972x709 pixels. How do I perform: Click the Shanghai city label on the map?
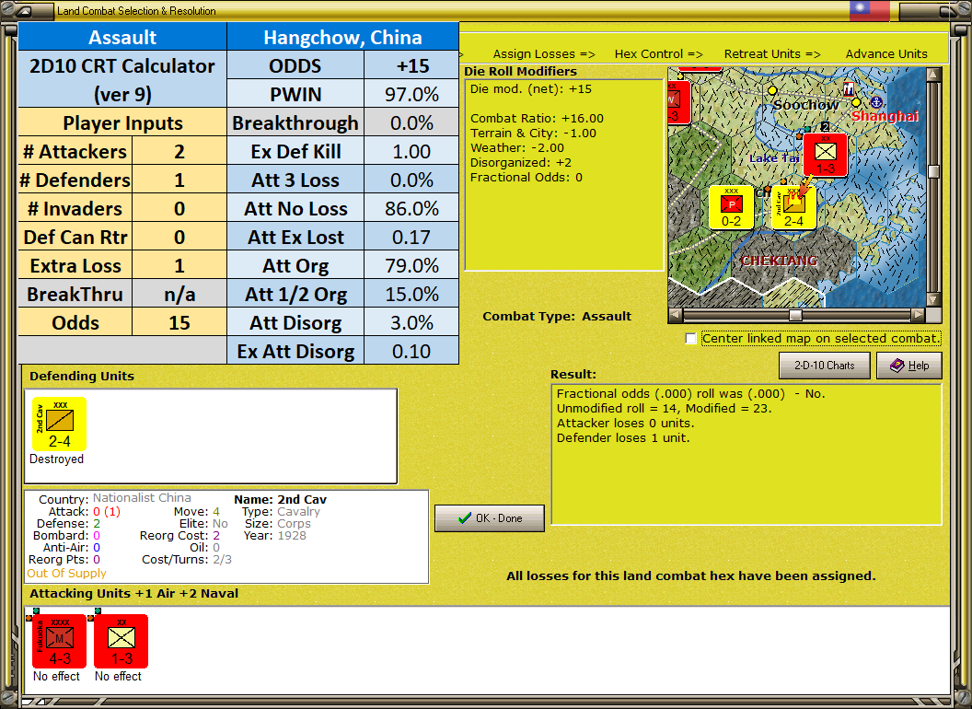pyautogui.click(x=885, y=116)
